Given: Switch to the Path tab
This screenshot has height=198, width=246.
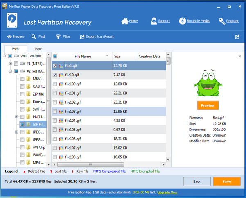Looking at the screenshot, I should (x=15, y=49).
